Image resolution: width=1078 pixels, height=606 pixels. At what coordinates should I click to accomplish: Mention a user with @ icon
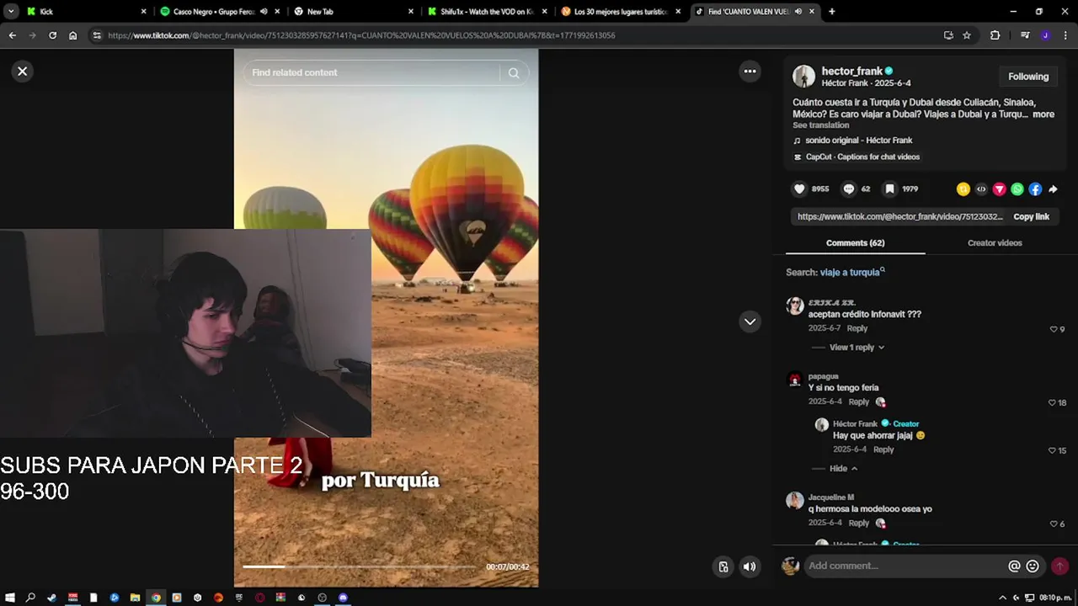tap(1014, 566)
